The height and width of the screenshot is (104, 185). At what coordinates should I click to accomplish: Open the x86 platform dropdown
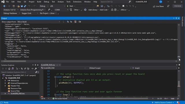point(58,6)
